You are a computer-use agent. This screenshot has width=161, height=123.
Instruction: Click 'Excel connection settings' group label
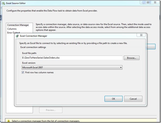[x=33, y=47]
